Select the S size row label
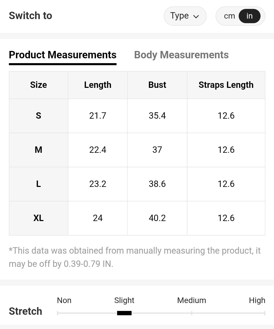The height and width of the screenshot is (329, 274). (39, 116)
